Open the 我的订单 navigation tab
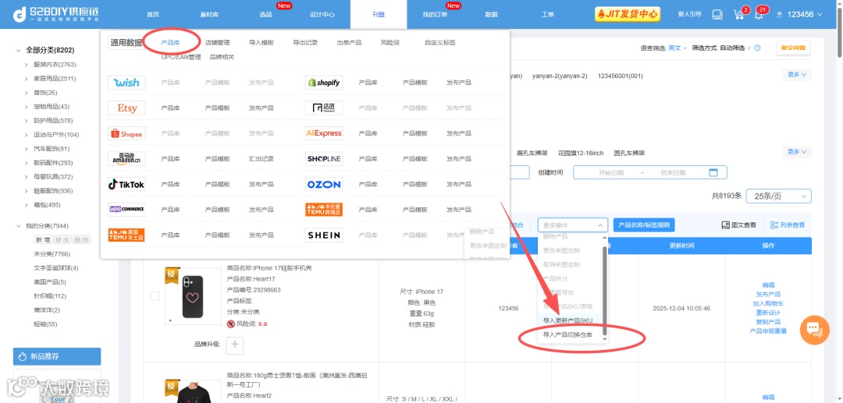The width and height of the screenshot is (843, 403). (x=435, y=15)
